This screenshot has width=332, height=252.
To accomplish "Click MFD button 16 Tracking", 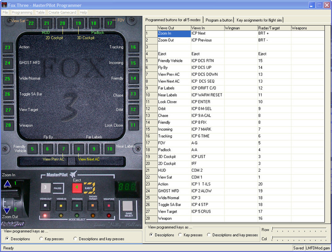I will 133,47.
